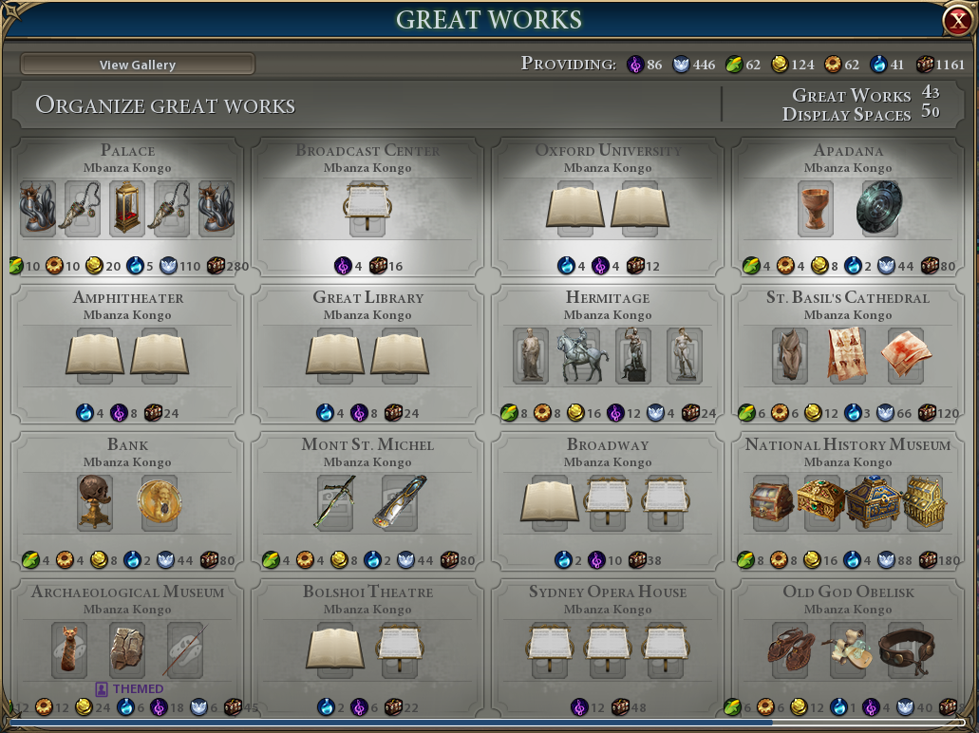Select the gold medallion in the Bank

[x=160, y=502]
